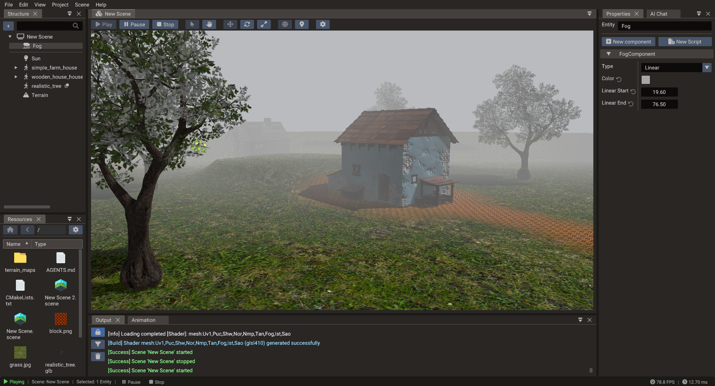
Task: Create a New Script
Action: click(685, 42)
